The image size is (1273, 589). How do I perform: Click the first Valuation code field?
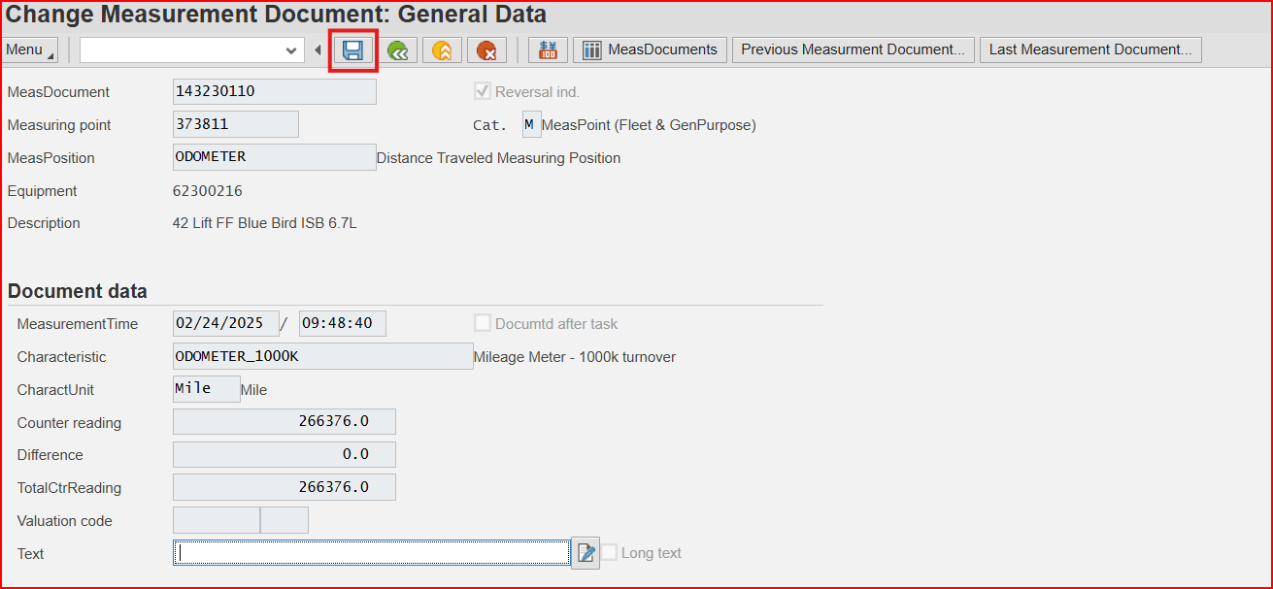click(217, 520)
